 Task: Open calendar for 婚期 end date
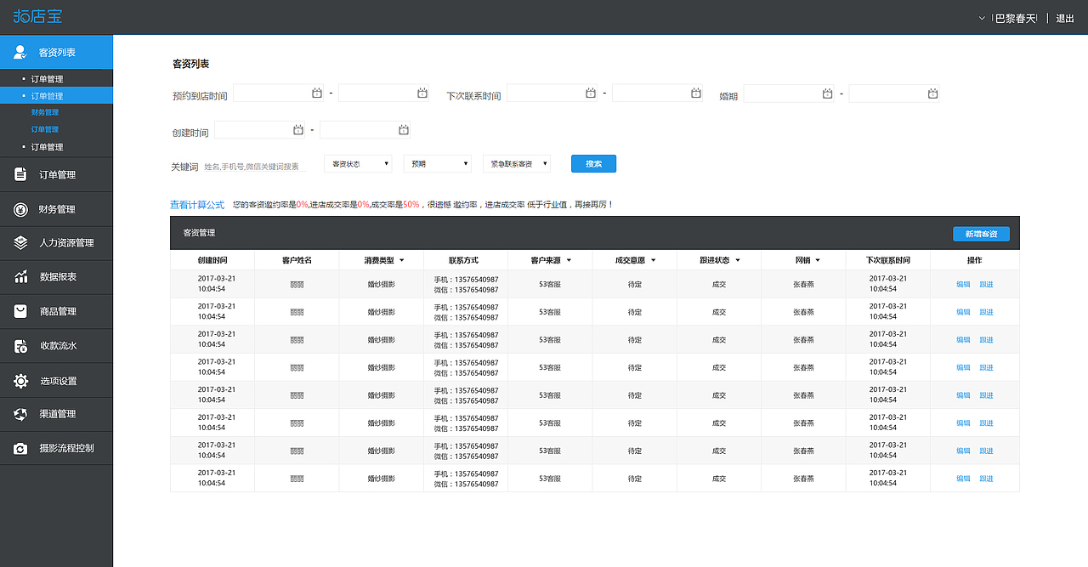[932, 94]
